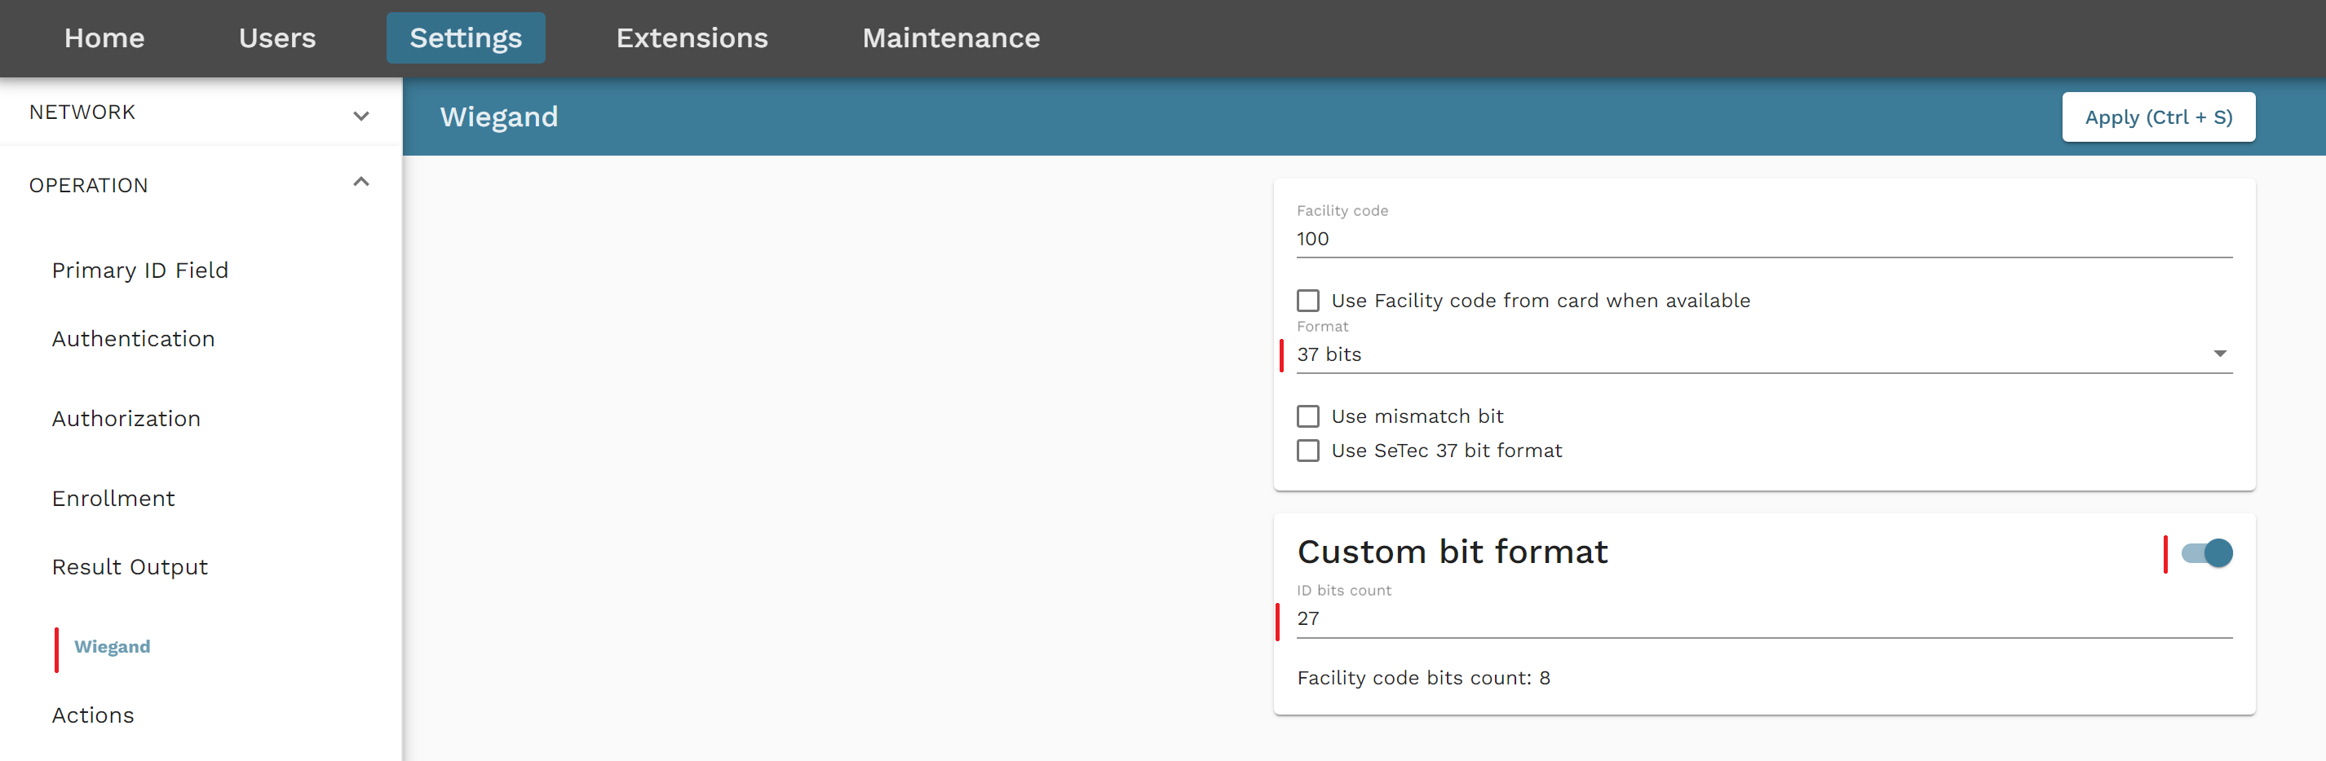The width and height of the screenshot is (2326, 761).
Task: Enable Use SeTec 37 bit format checkbox
Action: [x=1307, y=450]
